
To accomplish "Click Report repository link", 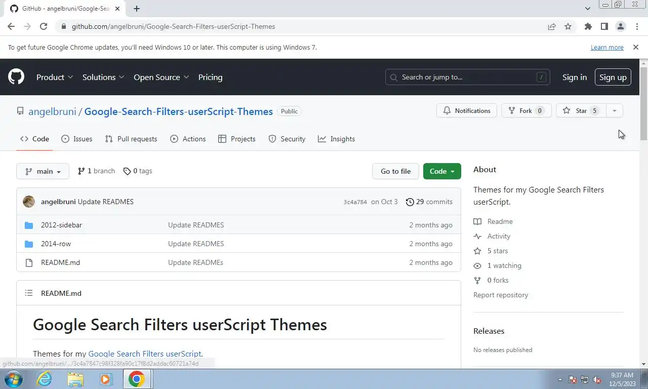I will [501, 295].
